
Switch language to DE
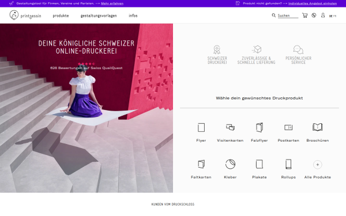pos(330,16)
